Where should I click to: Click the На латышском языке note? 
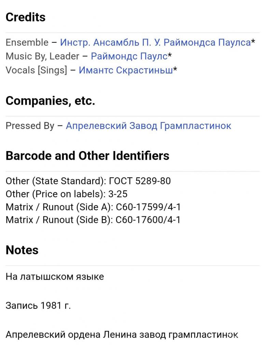click(x=55, y=277)
